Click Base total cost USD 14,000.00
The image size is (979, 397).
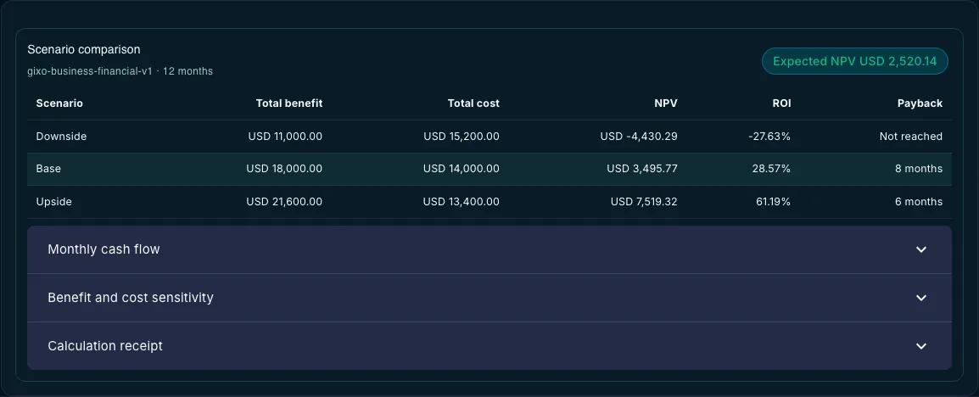click(462, 169)
